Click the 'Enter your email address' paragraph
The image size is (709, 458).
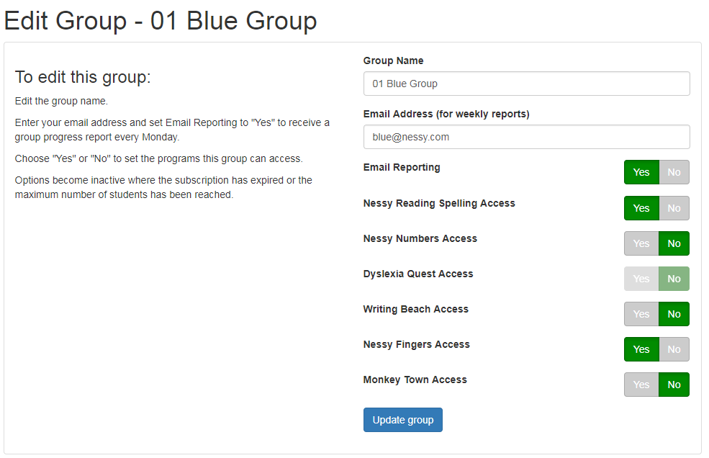pos(172,130)
